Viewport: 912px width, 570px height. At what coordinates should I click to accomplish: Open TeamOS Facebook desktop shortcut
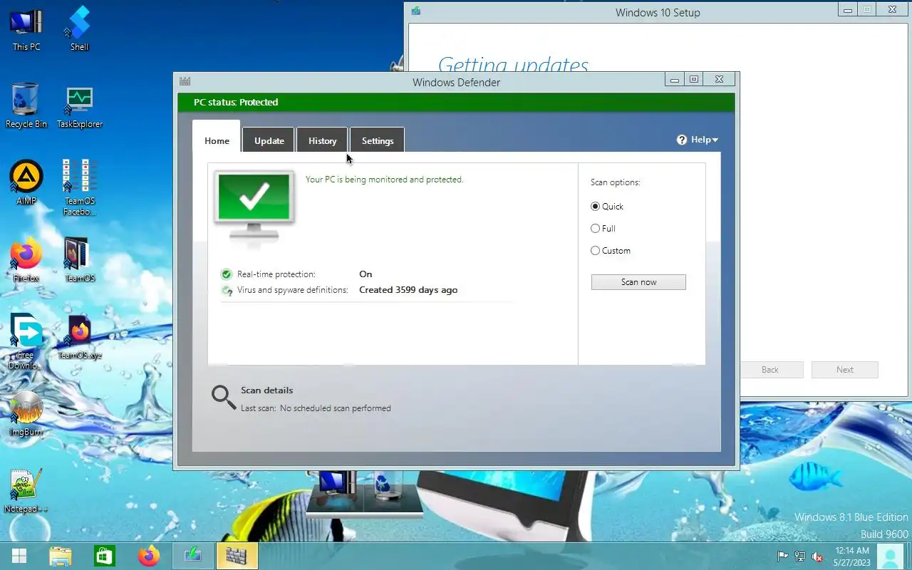(79, 187)
